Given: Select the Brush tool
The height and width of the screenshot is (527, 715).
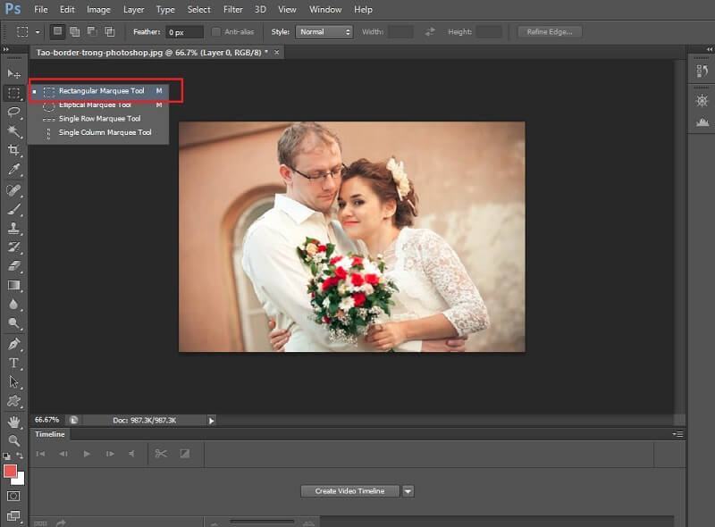Looking at the screenshot, I should pos(13,209).
